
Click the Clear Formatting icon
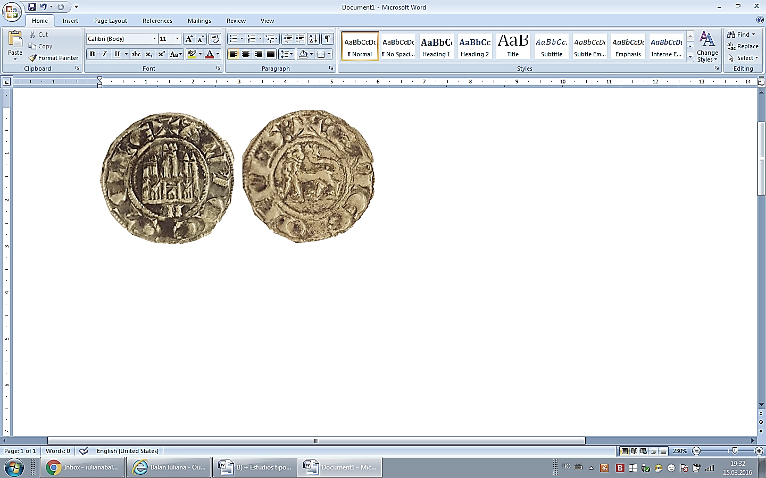click(215, 39)
